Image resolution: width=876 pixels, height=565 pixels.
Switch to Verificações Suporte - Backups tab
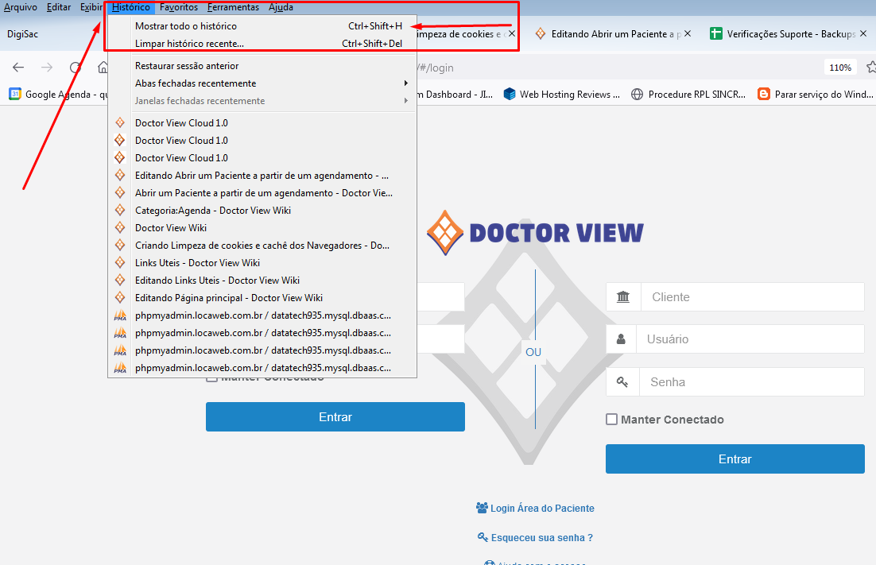pyautogui.click(x=783, y=34)
